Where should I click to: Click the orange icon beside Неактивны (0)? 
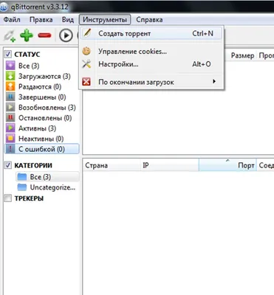point(10,139)
